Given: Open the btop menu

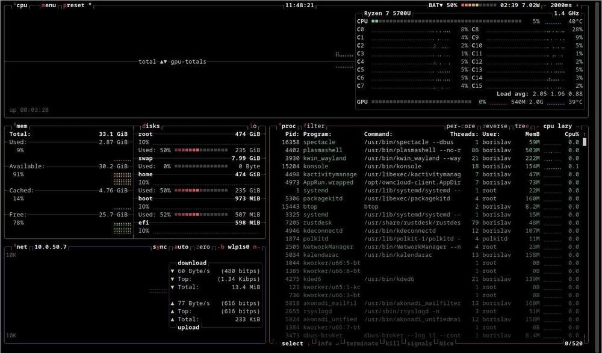Looking at the screenshot, I should tap(48, 5).
